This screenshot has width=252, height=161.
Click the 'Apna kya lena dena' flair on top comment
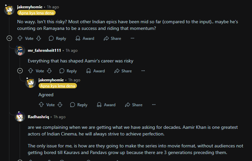tap(37, 13)
